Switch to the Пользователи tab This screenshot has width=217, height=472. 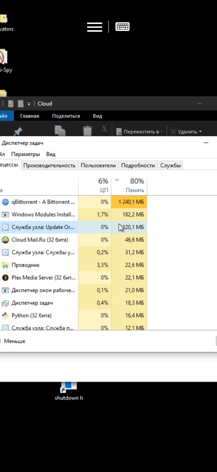98,166
